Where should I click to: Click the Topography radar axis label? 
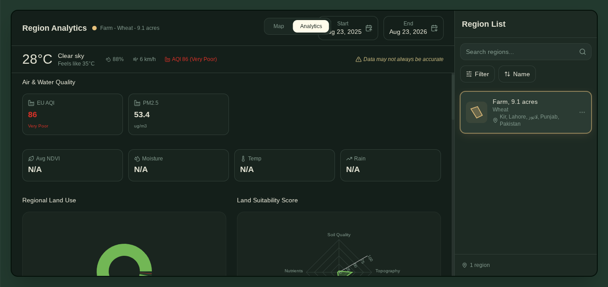pyautogui.click(x=388, y=271)
